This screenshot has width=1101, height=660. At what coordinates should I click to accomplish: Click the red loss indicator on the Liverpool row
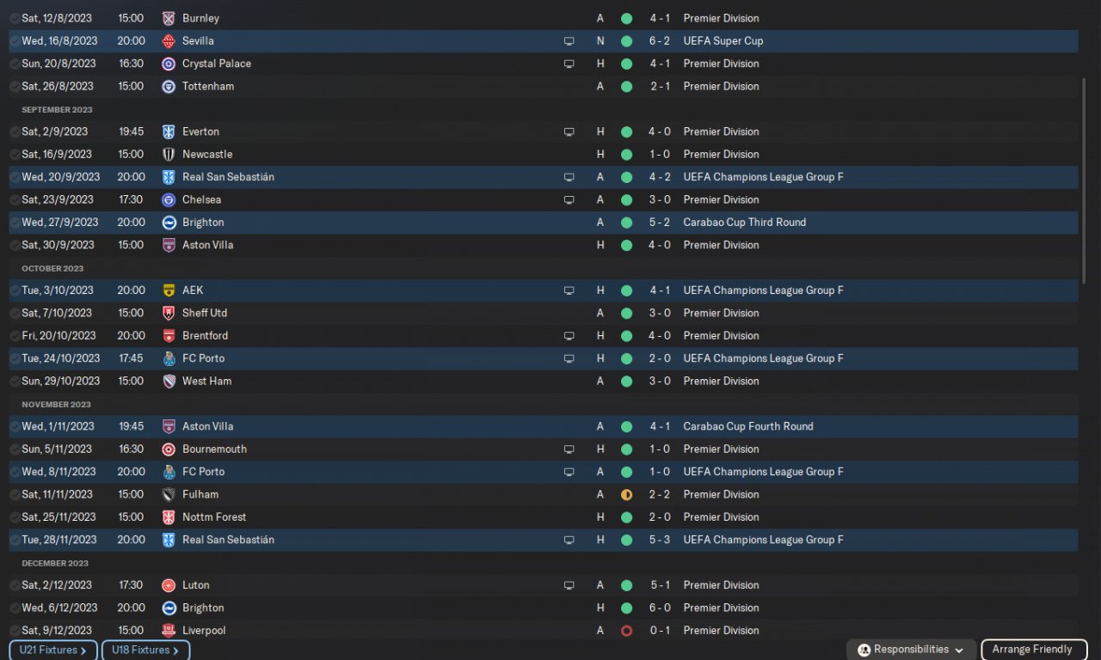tap(626, 630)
